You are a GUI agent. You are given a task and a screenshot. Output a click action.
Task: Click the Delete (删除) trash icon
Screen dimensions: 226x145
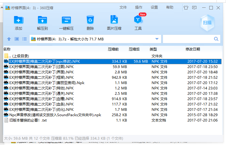pyautogui.click(x=90, y=20)
